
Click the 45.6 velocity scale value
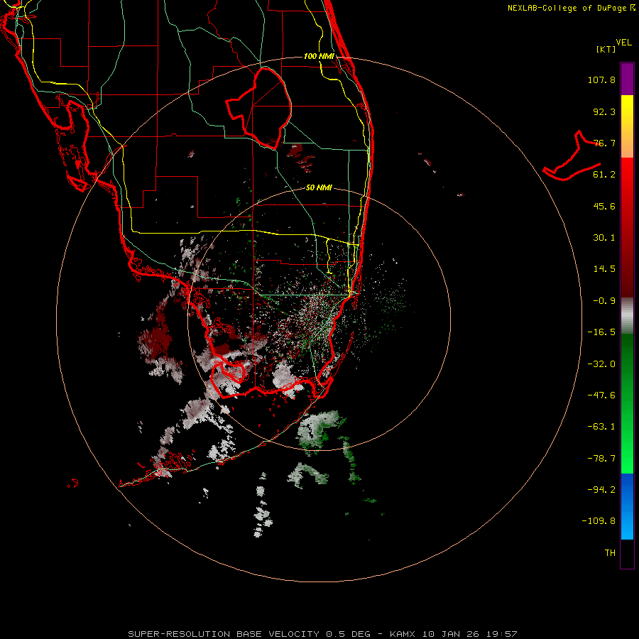click(604, 206)
